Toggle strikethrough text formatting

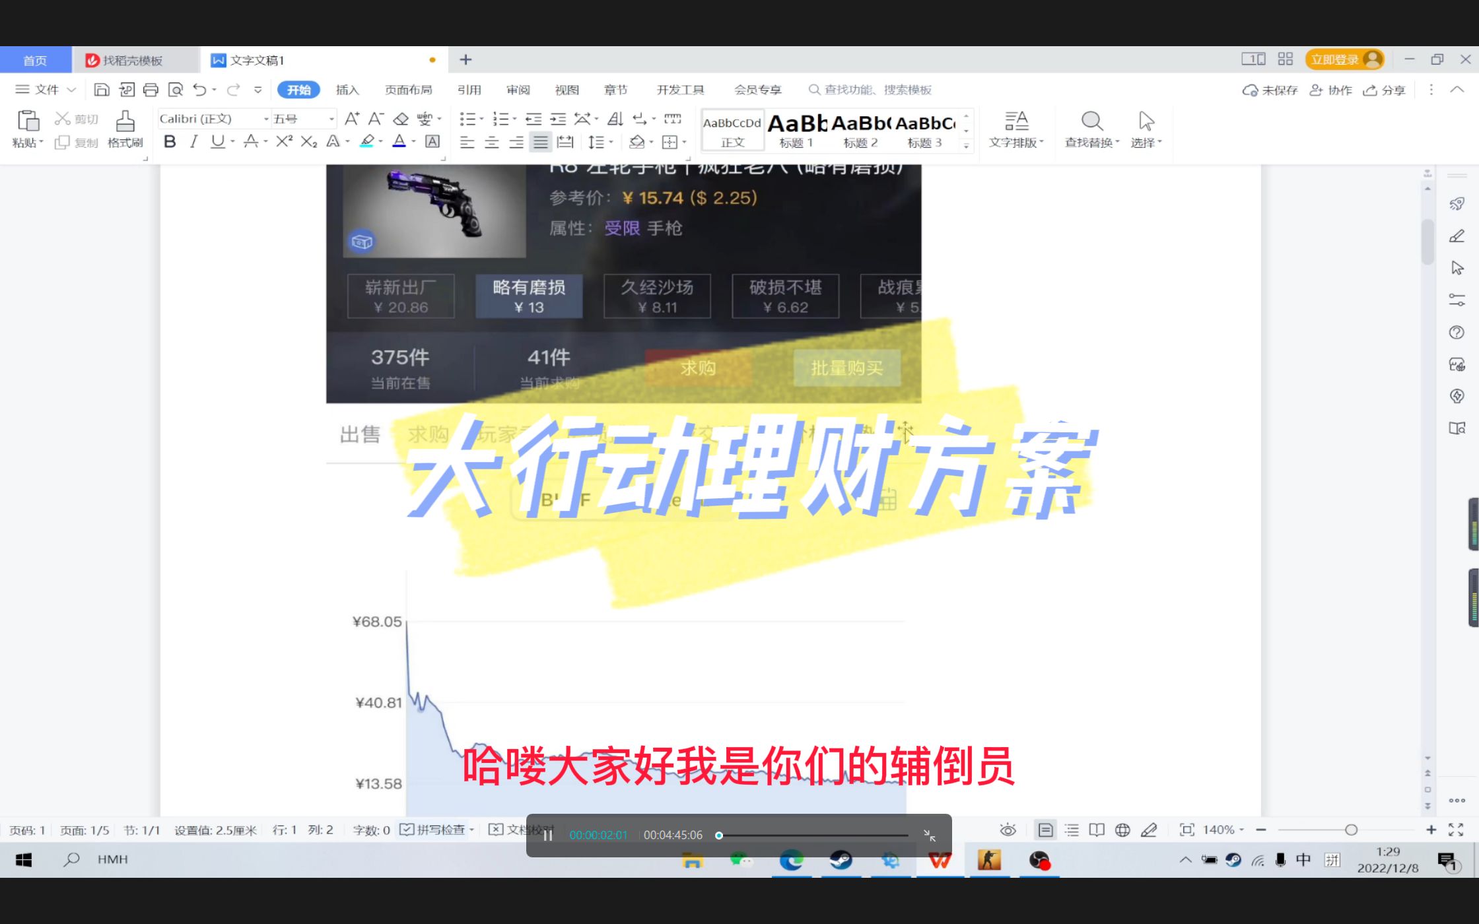pyautogui.click(x=250, y=141)
